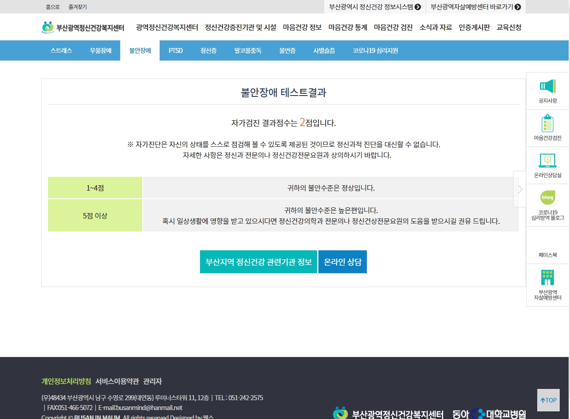The width and height of the screenshot is (570, 419).
Task: Select the PTSD tab
Action: (x=175, y=51)
